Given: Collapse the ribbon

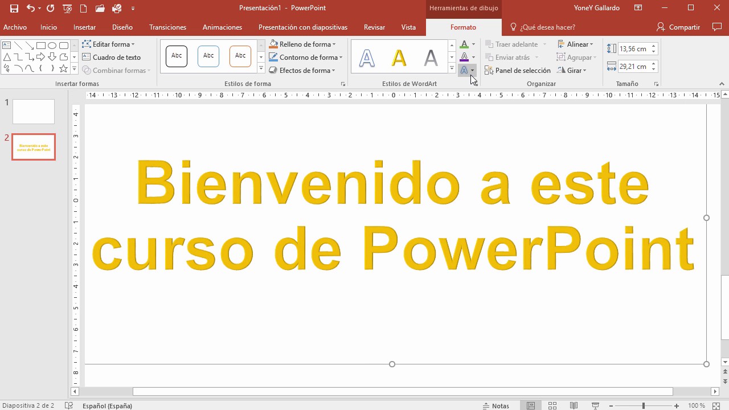Looking at the screenshot, I should [x=722, y=84].
